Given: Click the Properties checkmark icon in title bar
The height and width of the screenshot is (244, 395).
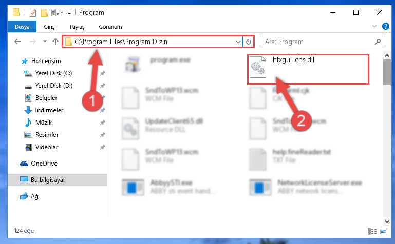Looking at the screenshot, I should pyautogui.click(x=33, y=13).
